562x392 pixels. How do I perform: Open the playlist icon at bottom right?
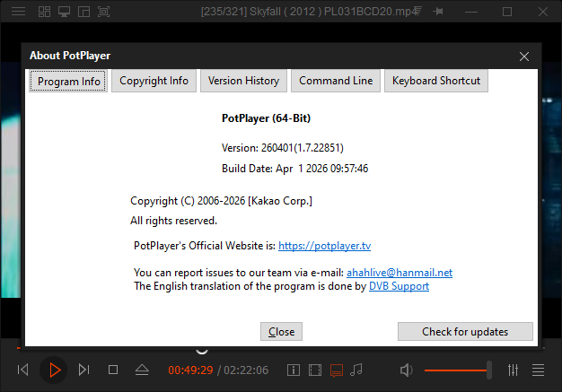coord(538,370)
